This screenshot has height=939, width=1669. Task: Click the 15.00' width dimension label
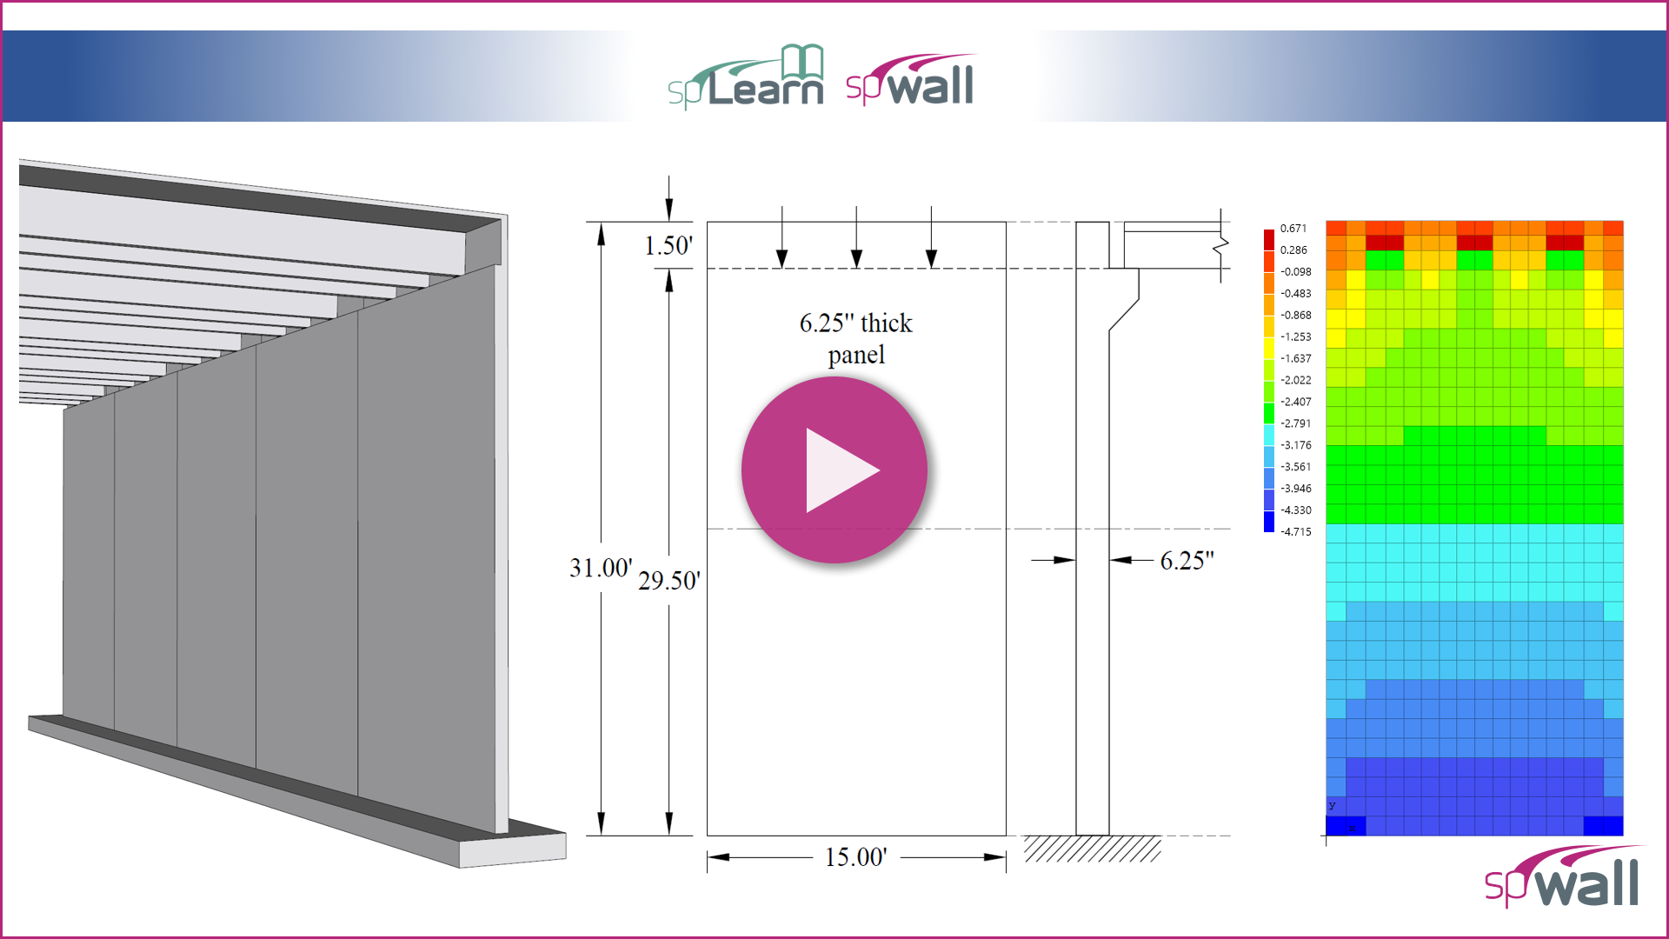click(855, 857)
